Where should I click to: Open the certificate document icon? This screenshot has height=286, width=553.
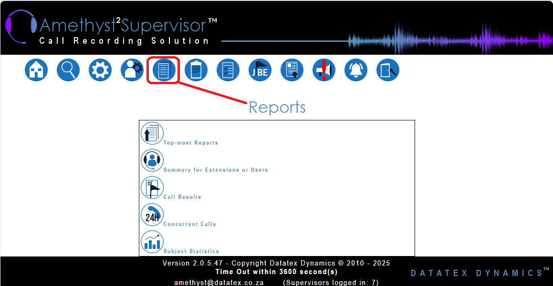[292, 70]
